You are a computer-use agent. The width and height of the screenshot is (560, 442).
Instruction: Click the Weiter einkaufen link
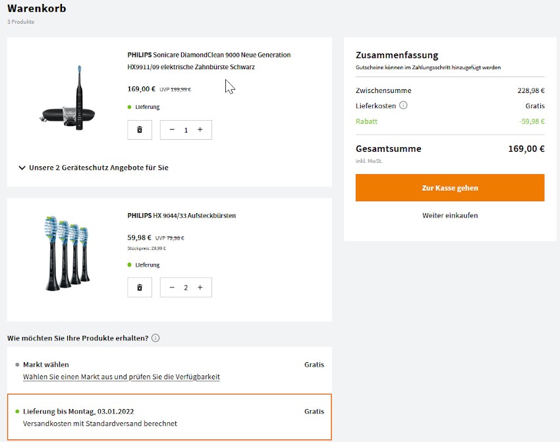(450, 215)
